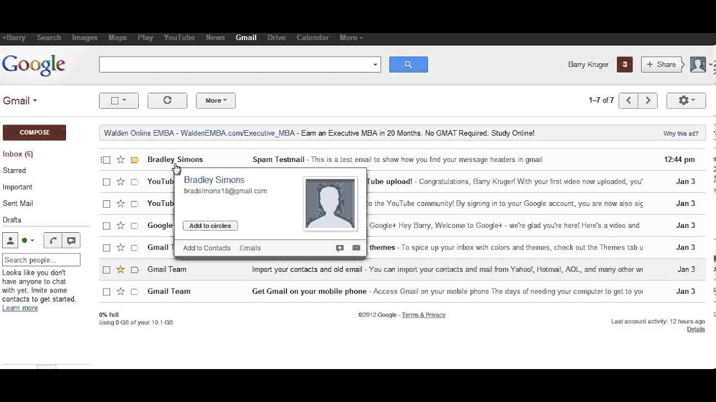Open the Inbox (6) folder
Viewport: 716px width, 402px height.
point(18,154)
